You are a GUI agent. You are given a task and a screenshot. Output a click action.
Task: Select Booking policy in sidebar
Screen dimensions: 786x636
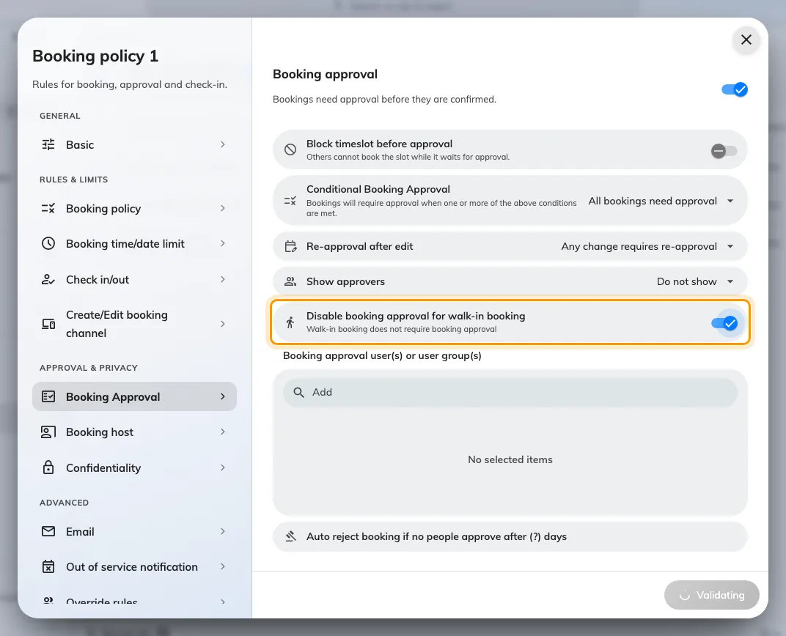click(134, 208)
